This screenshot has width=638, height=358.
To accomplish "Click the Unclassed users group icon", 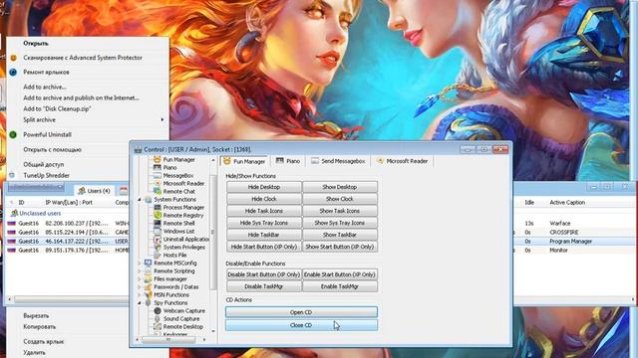I will coord(14,213).
